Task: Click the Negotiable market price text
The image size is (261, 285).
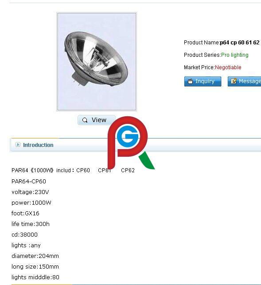Action: (x=228, y=67)
